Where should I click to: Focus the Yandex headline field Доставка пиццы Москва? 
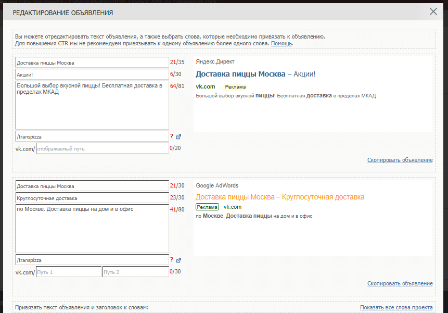[92, 63]
